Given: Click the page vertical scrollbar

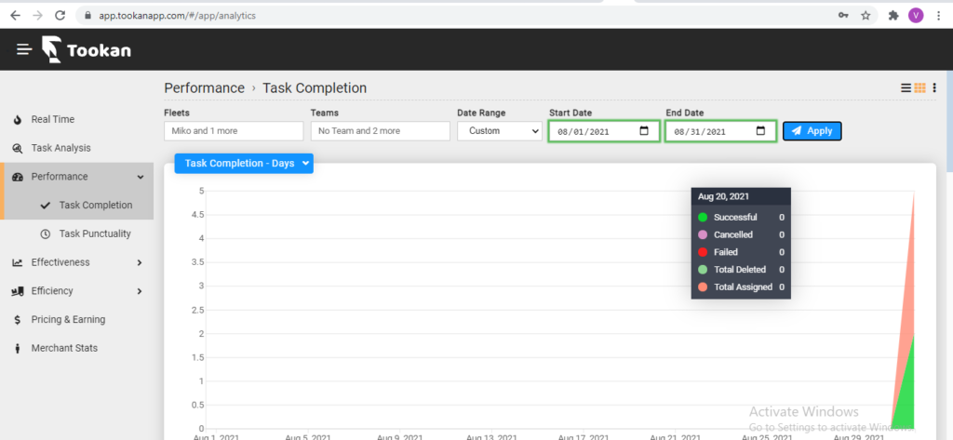Looking at the screenshot, I should click(x=949, y=122).
